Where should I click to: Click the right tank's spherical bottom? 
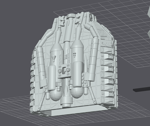click(77, 93)
